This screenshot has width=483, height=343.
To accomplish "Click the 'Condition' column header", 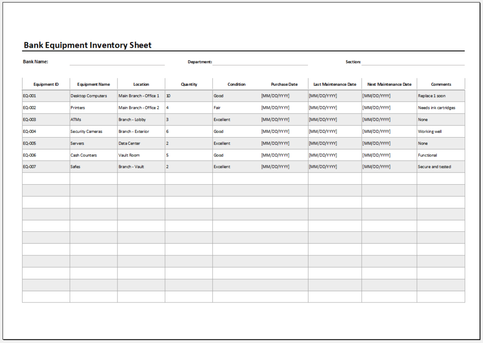I will pyautogui.click(x=237, y=84).
